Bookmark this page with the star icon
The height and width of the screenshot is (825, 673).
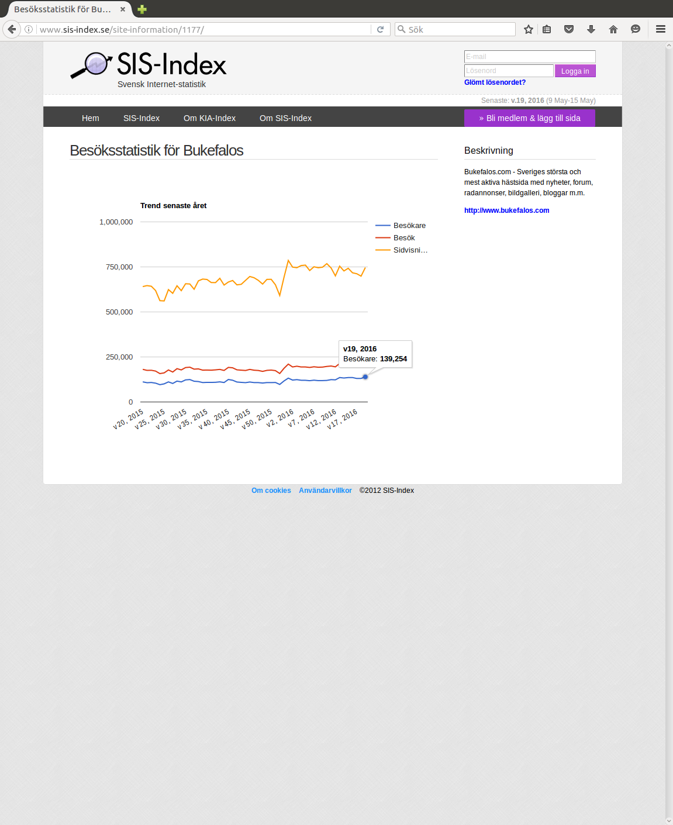click(529, 29)
